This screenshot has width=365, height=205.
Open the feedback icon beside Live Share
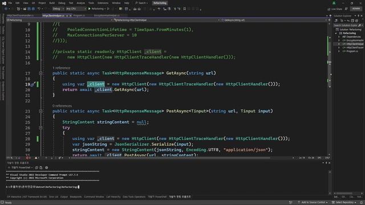tap(346, 9)
